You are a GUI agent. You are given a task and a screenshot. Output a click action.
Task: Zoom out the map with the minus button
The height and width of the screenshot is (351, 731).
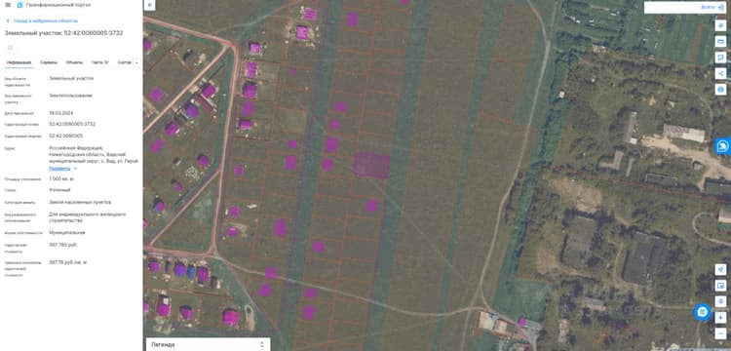pyautogui.click(x=720, y=332)
